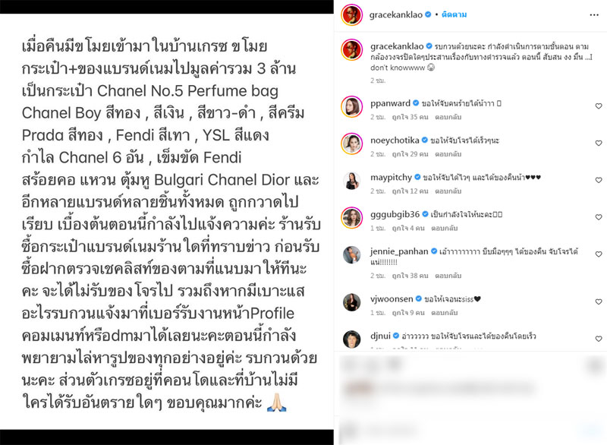The height and width of the screenshot is (445, 607).
Task: Click the follow link next to gracekanklao
Action: coord(454,14)
